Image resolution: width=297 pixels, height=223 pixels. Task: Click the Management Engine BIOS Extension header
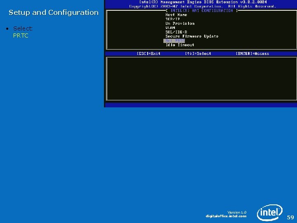203,2
